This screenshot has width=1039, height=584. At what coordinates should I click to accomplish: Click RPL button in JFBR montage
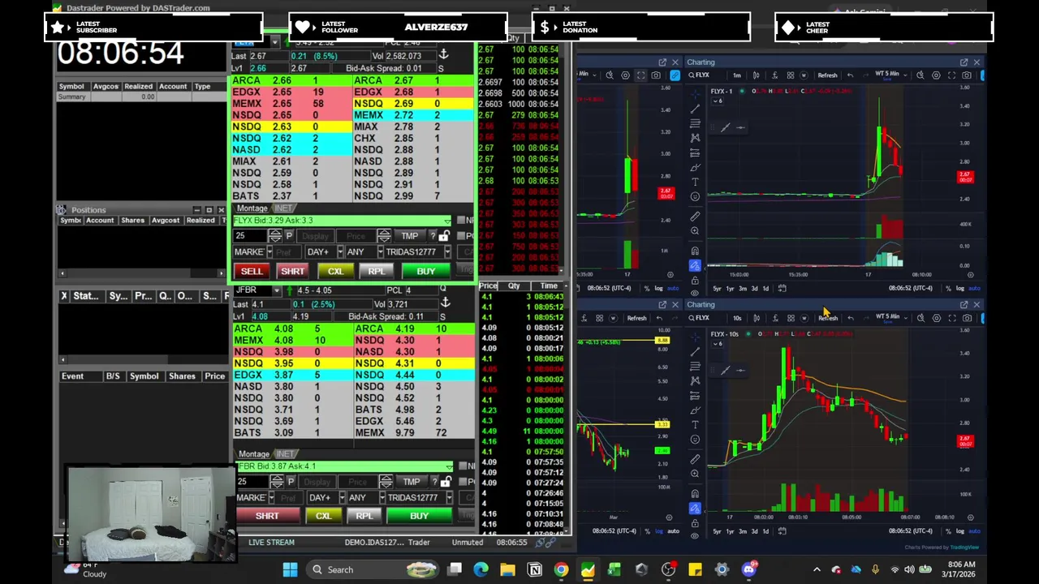[x=364, y=516]
